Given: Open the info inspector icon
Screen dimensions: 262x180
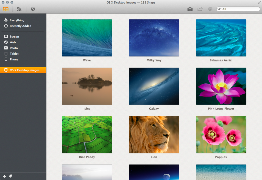Looking at the screenshot, I should pos(210,9).
